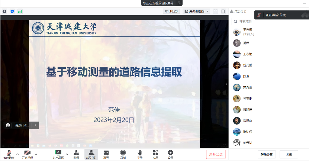Minimize the meeting window
This screenshot has width=309, height=161.
point(304,4)
